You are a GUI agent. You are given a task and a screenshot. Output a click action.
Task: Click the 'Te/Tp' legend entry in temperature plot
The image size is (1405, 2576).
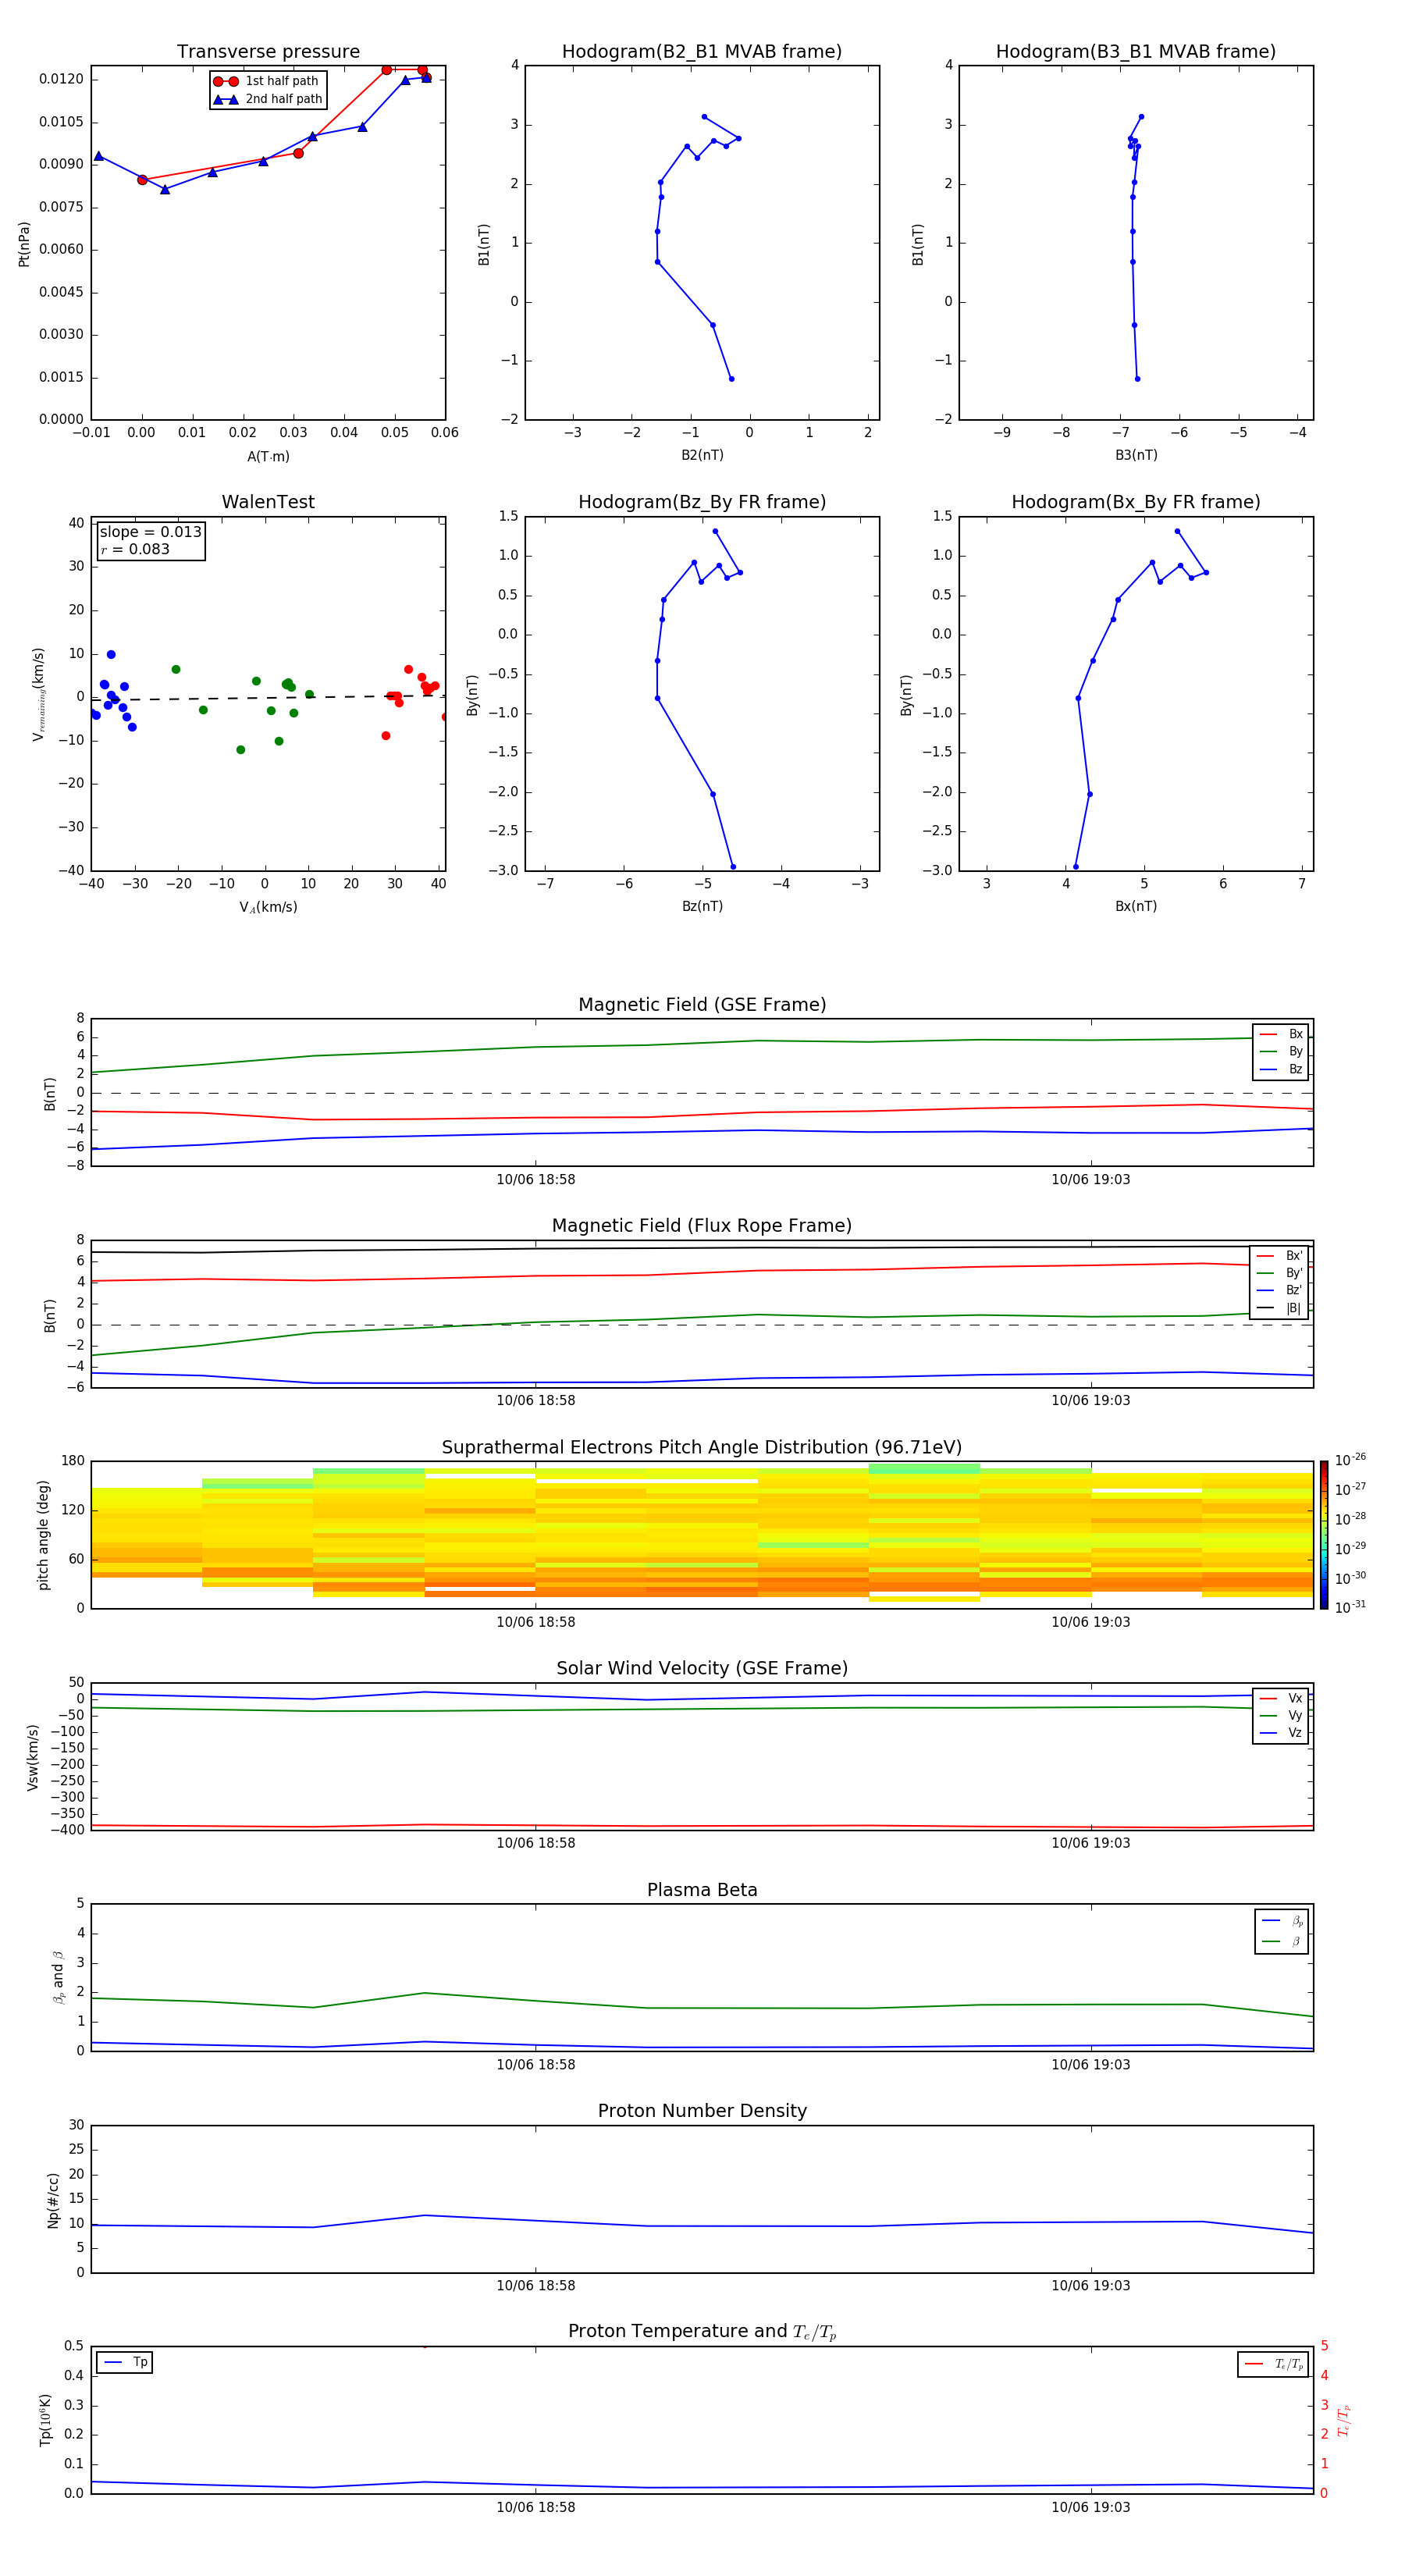[x=1273, y=2364]
